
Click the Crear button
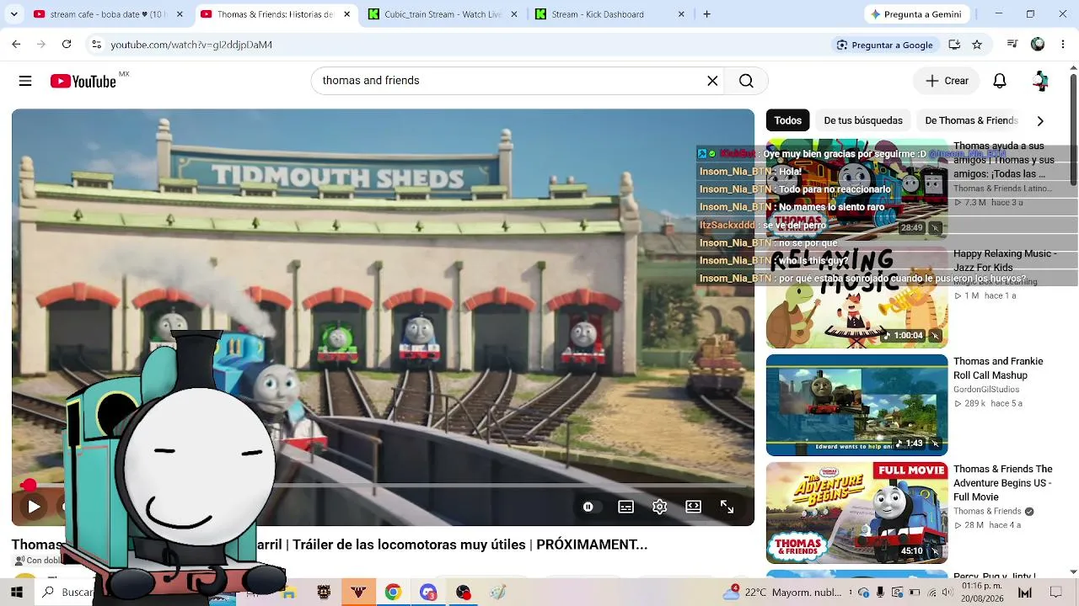947,81
